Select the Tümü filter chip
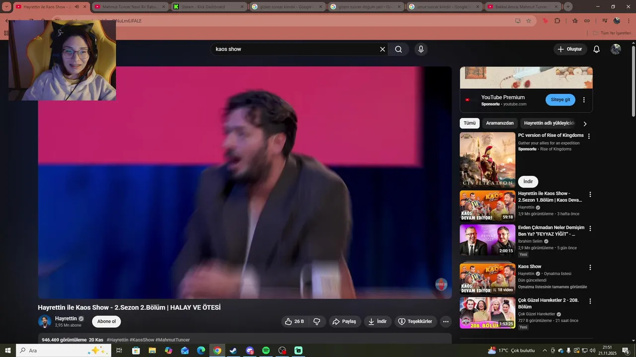The image size is (636, 357). (470, 123)
